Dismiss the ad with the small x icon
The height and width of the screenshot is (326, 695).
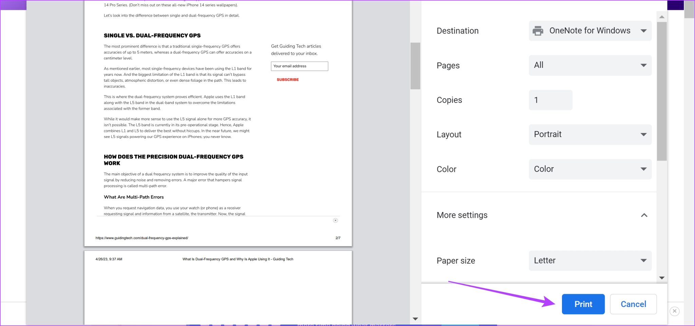(335, 220)
